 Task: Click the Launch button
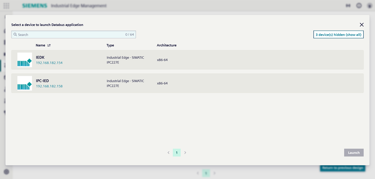coord(354,152)
